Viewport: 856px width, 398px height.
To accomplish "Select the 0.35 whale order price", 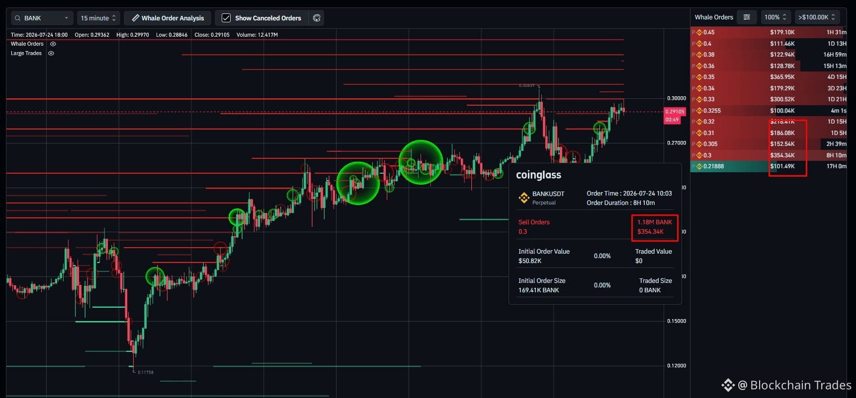I will 709,77.
